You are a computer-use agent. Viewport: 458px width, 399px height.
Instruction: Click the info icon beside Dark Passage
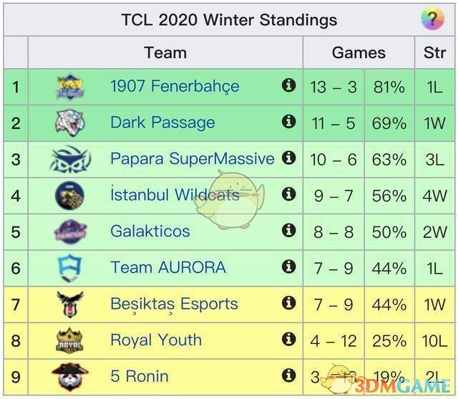pyautogui.click(x=289, y=121)
